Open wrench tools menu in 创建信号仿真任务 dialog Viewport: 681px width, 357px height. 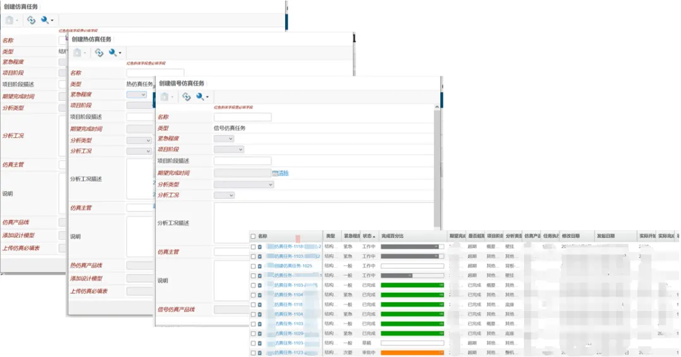(x=202, y=96)
